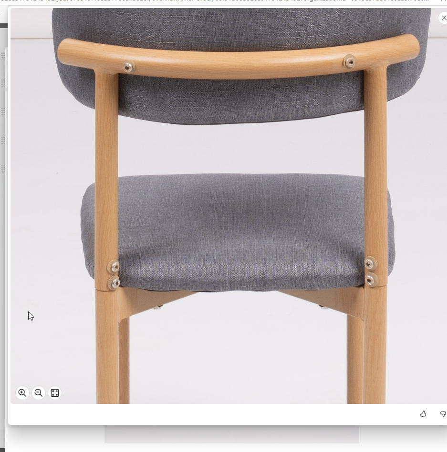Viewport: 447px width, 452px height.
Task: Click the chair photo in the viewer
Action: (x=229, y=206)
